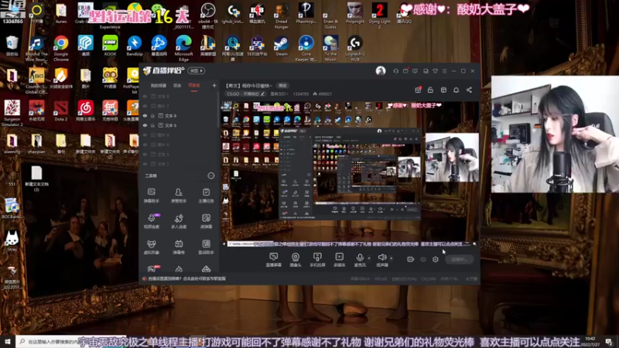Add the 手机投屏 phone cast source
The height and width of the screenshot is (348, 619).
317,260
